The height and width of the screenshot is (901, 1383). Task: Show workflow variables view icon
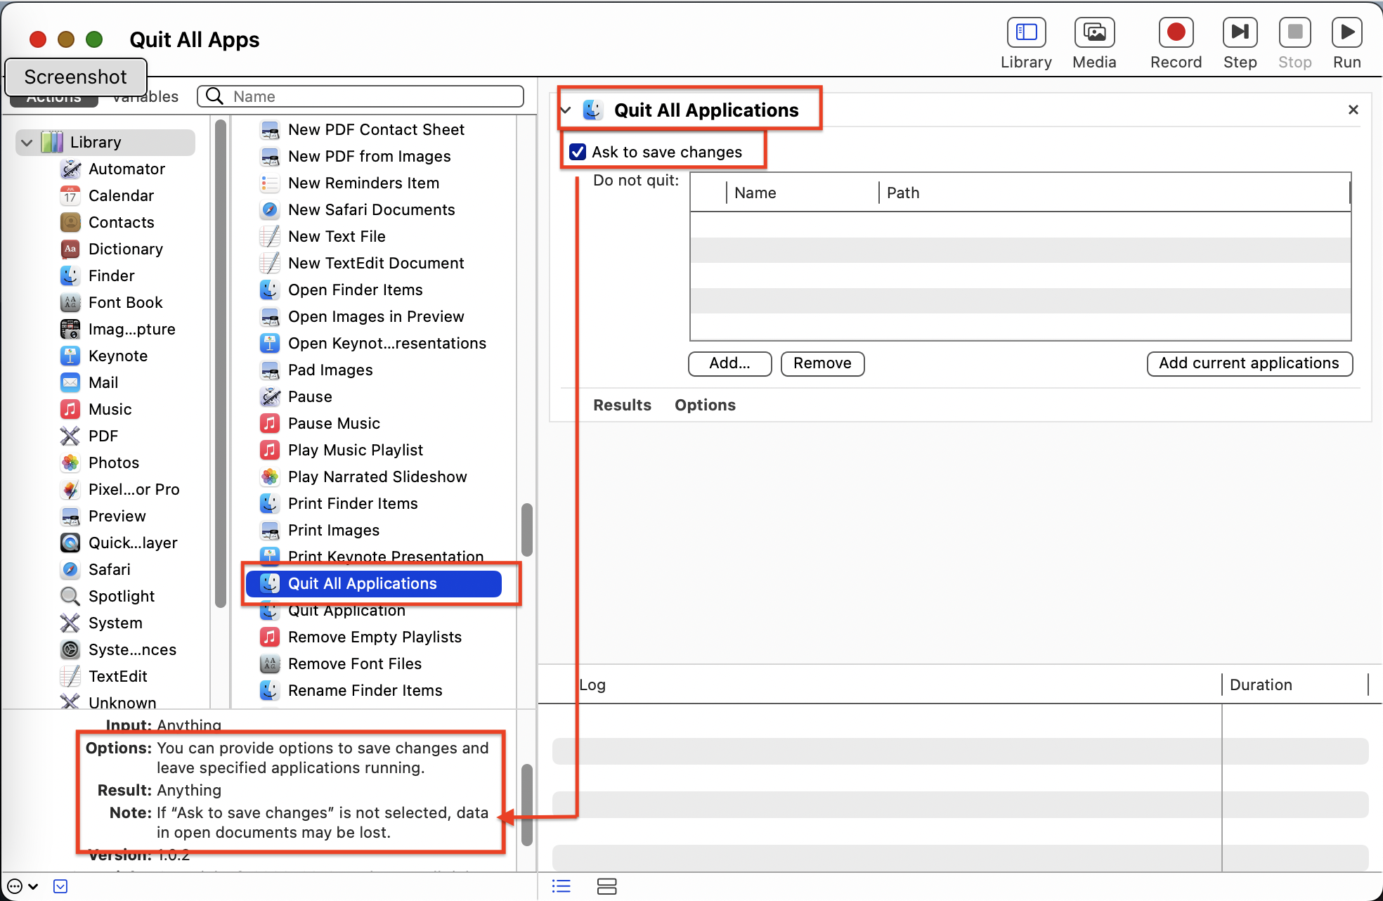pos(606,886)
